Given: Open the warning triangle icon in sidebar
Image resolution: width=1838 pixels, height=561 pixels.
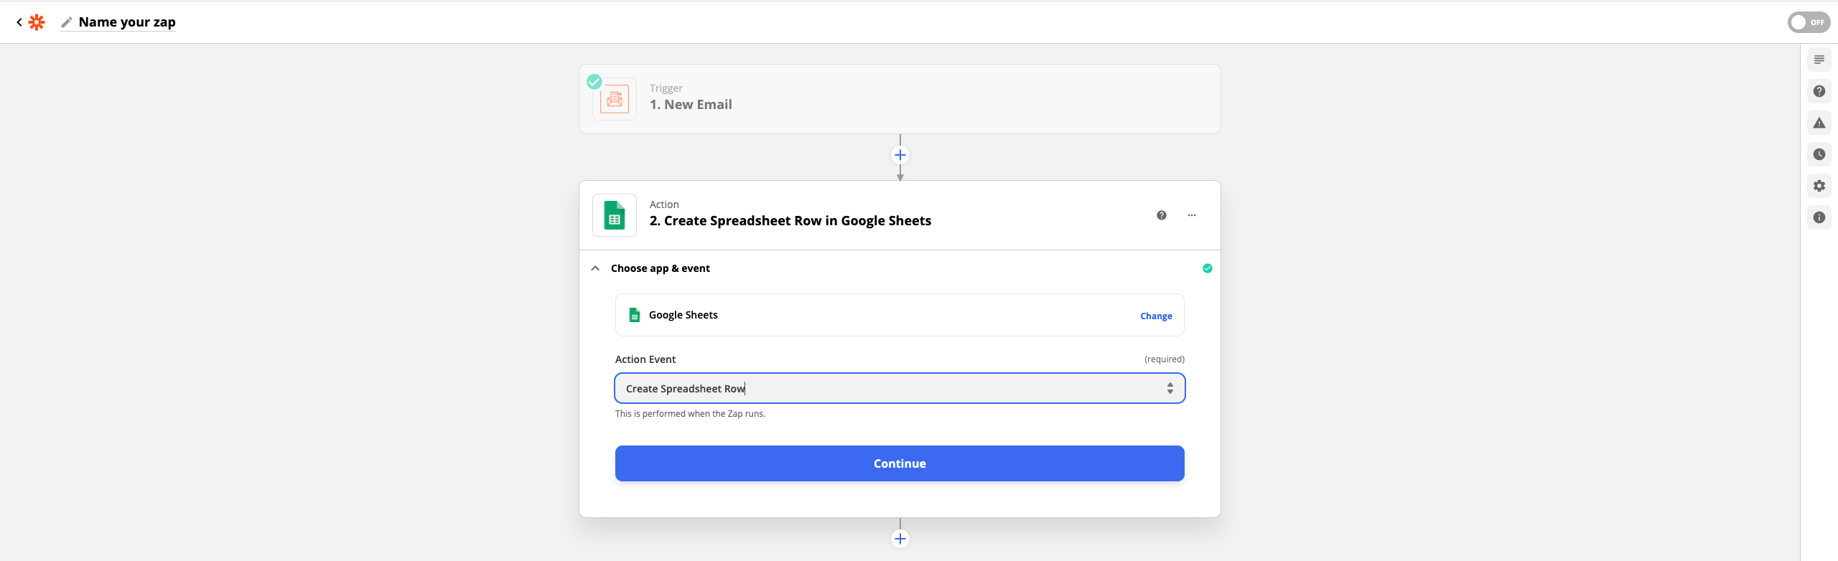Looking at the screenshot, I should tap(1819, 123).
